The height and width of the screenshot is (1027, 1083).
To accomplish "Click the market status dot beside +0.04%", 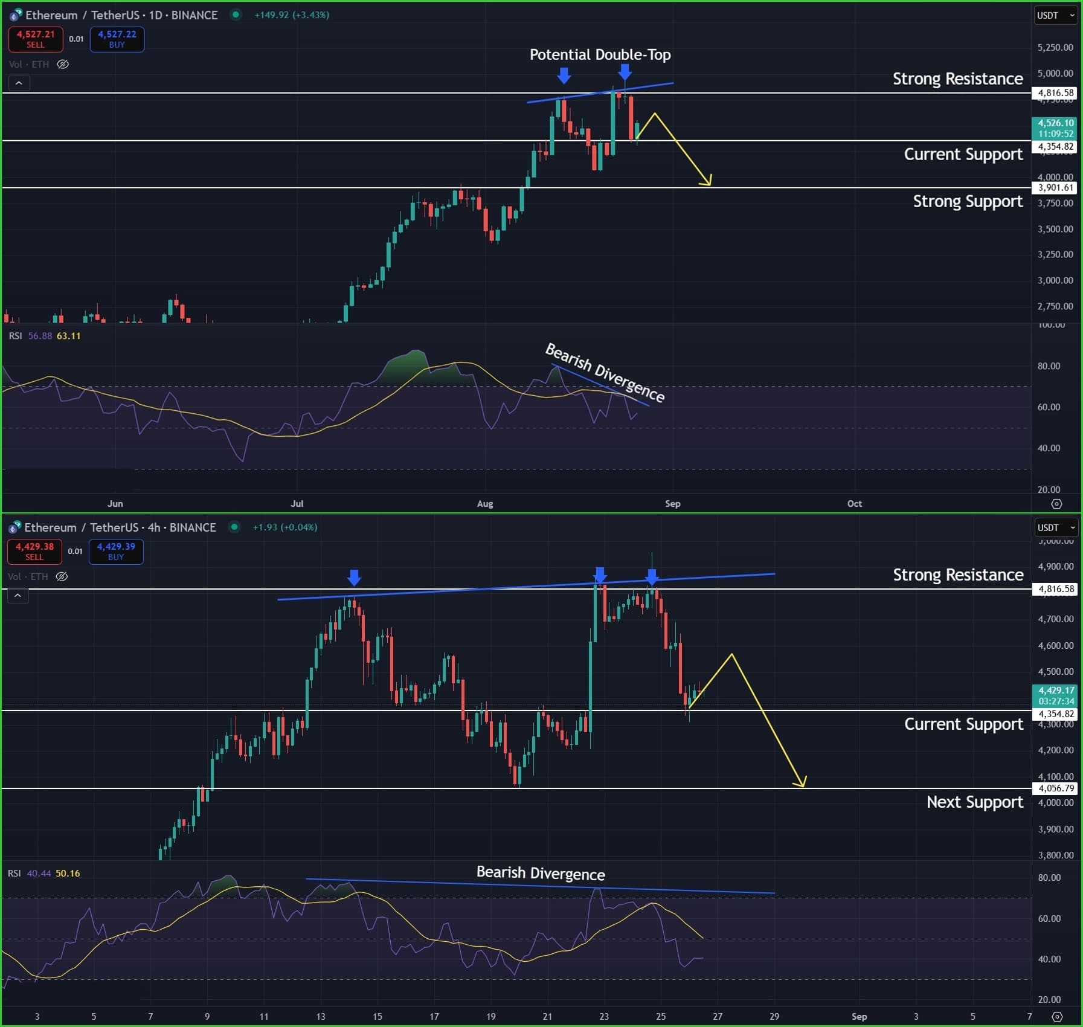I will tap(234, 527).
